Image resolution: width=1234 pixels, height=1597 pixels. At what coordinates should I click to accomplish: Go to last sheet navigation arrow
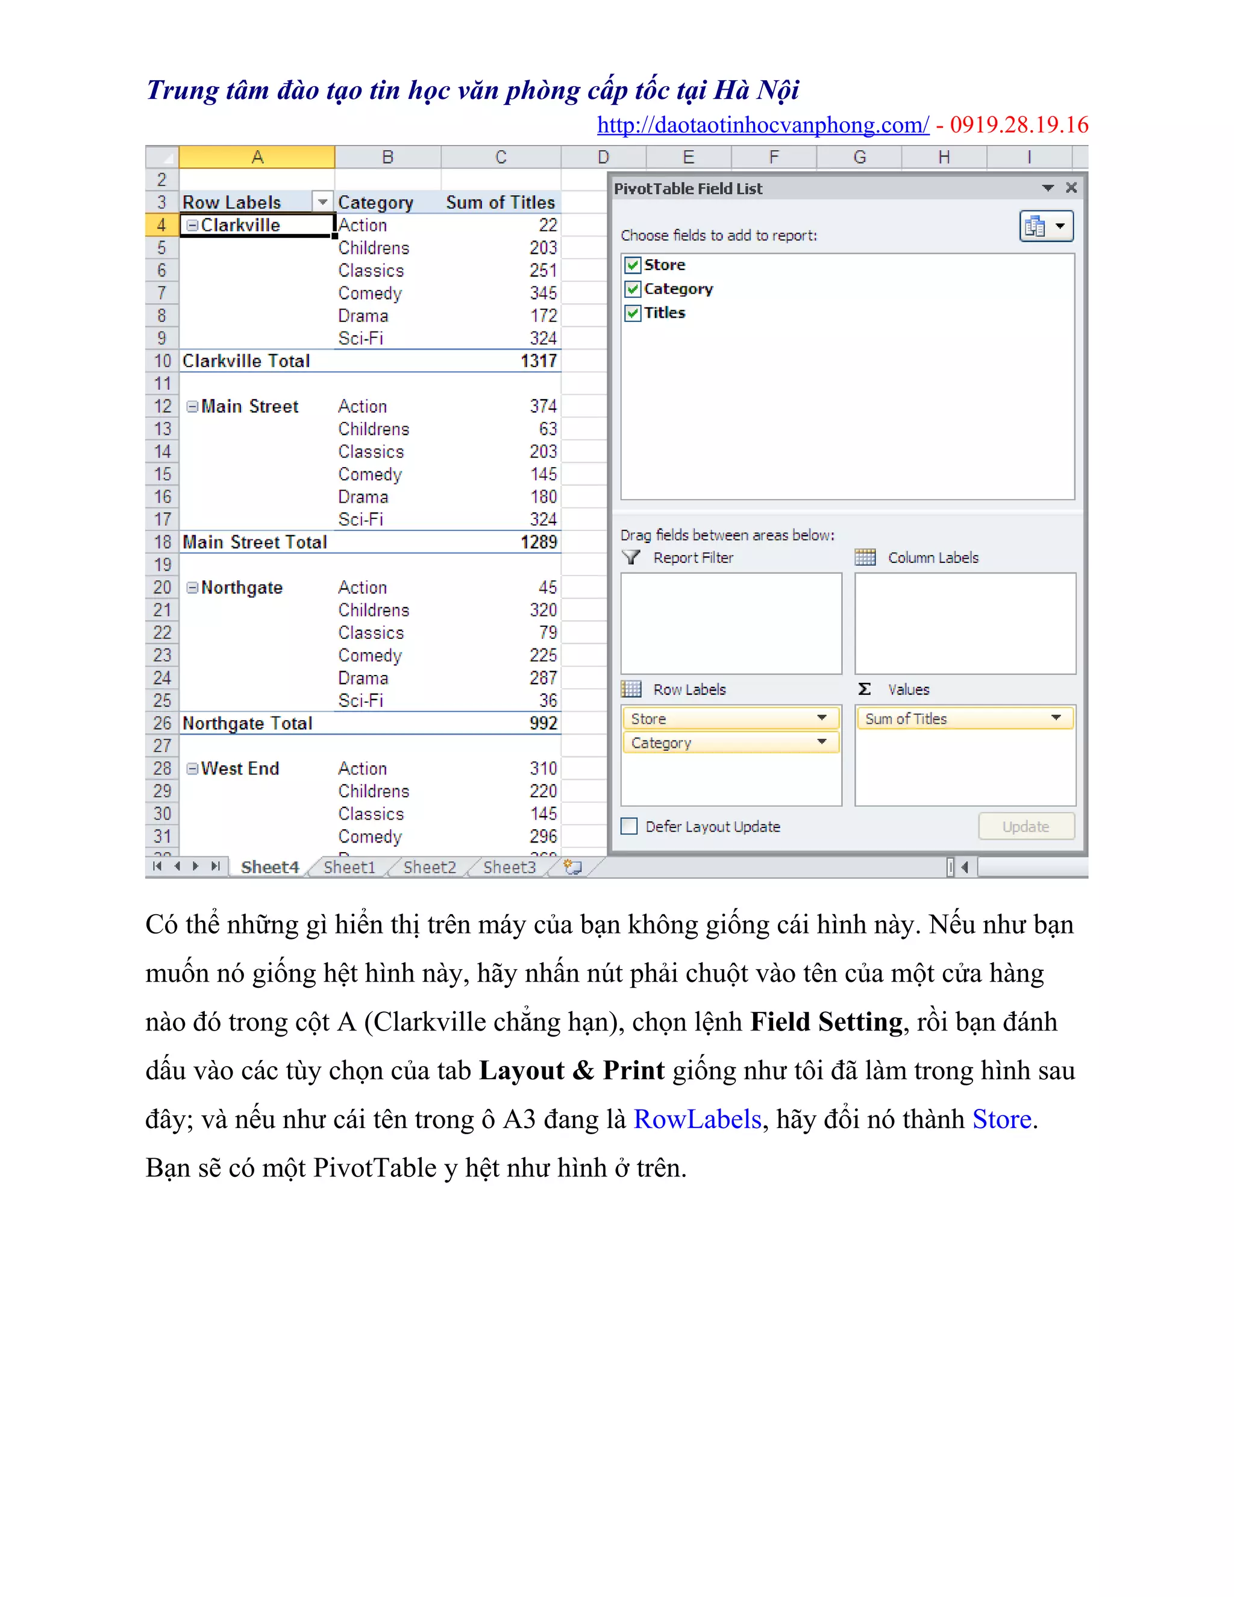click(215, 867)
